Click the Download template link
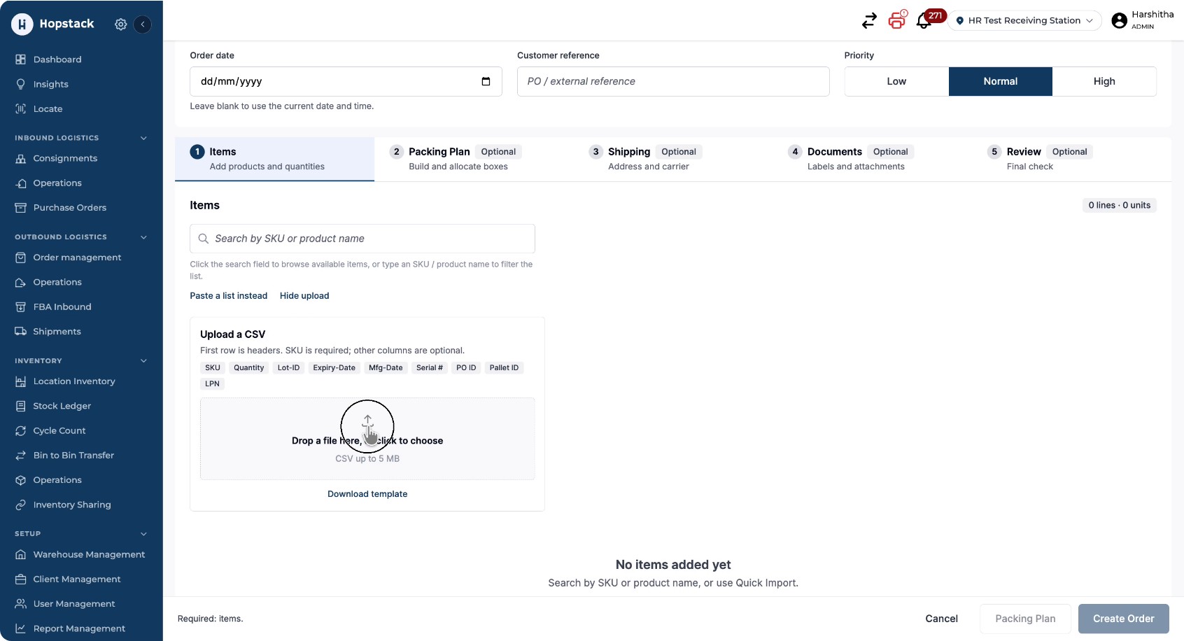The height and width of the screenshot is (641, 1184). (367, 494)
